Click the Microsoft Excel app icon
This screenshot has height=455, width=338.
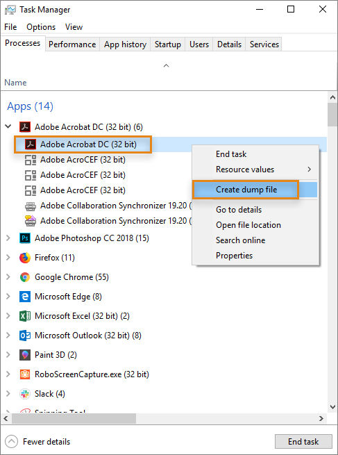coord(25,315)
